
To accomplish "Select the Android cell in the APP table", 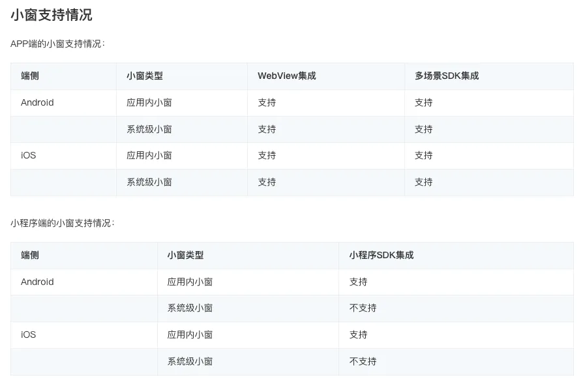I will click(x=37, y=102).
